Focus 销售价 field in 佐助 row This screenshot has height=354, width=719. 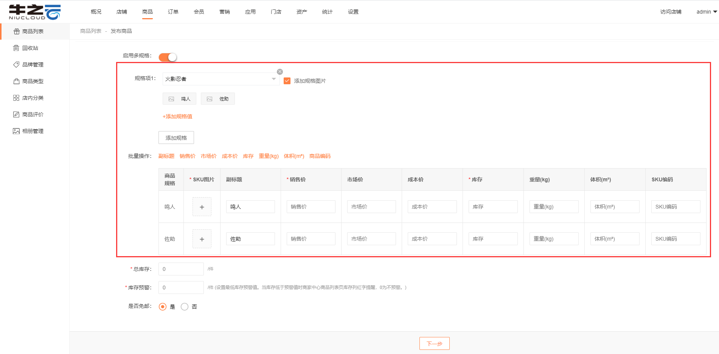point(311,239)
